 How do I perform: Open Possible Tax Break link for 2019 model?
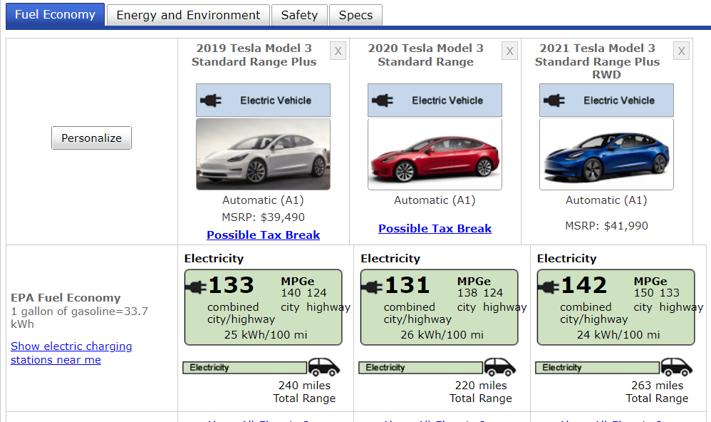[263, 235]
